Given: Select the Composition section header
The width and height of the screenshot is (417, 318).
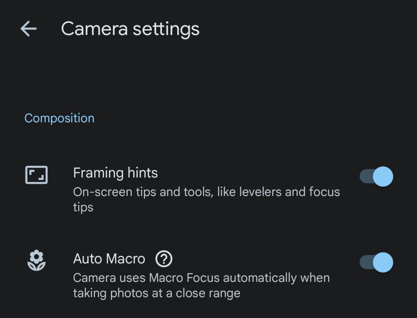Looking at the screenshot, I should [59, 118].
